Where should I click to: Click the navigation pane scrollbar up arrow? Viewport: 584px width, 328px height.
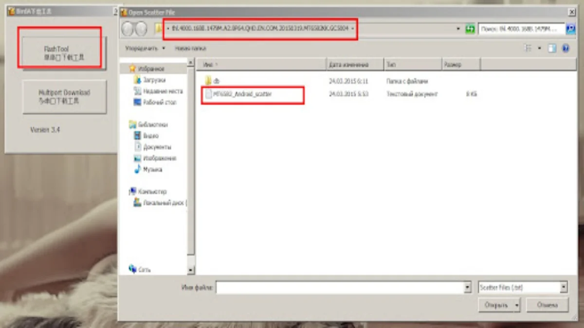(191, 64)
